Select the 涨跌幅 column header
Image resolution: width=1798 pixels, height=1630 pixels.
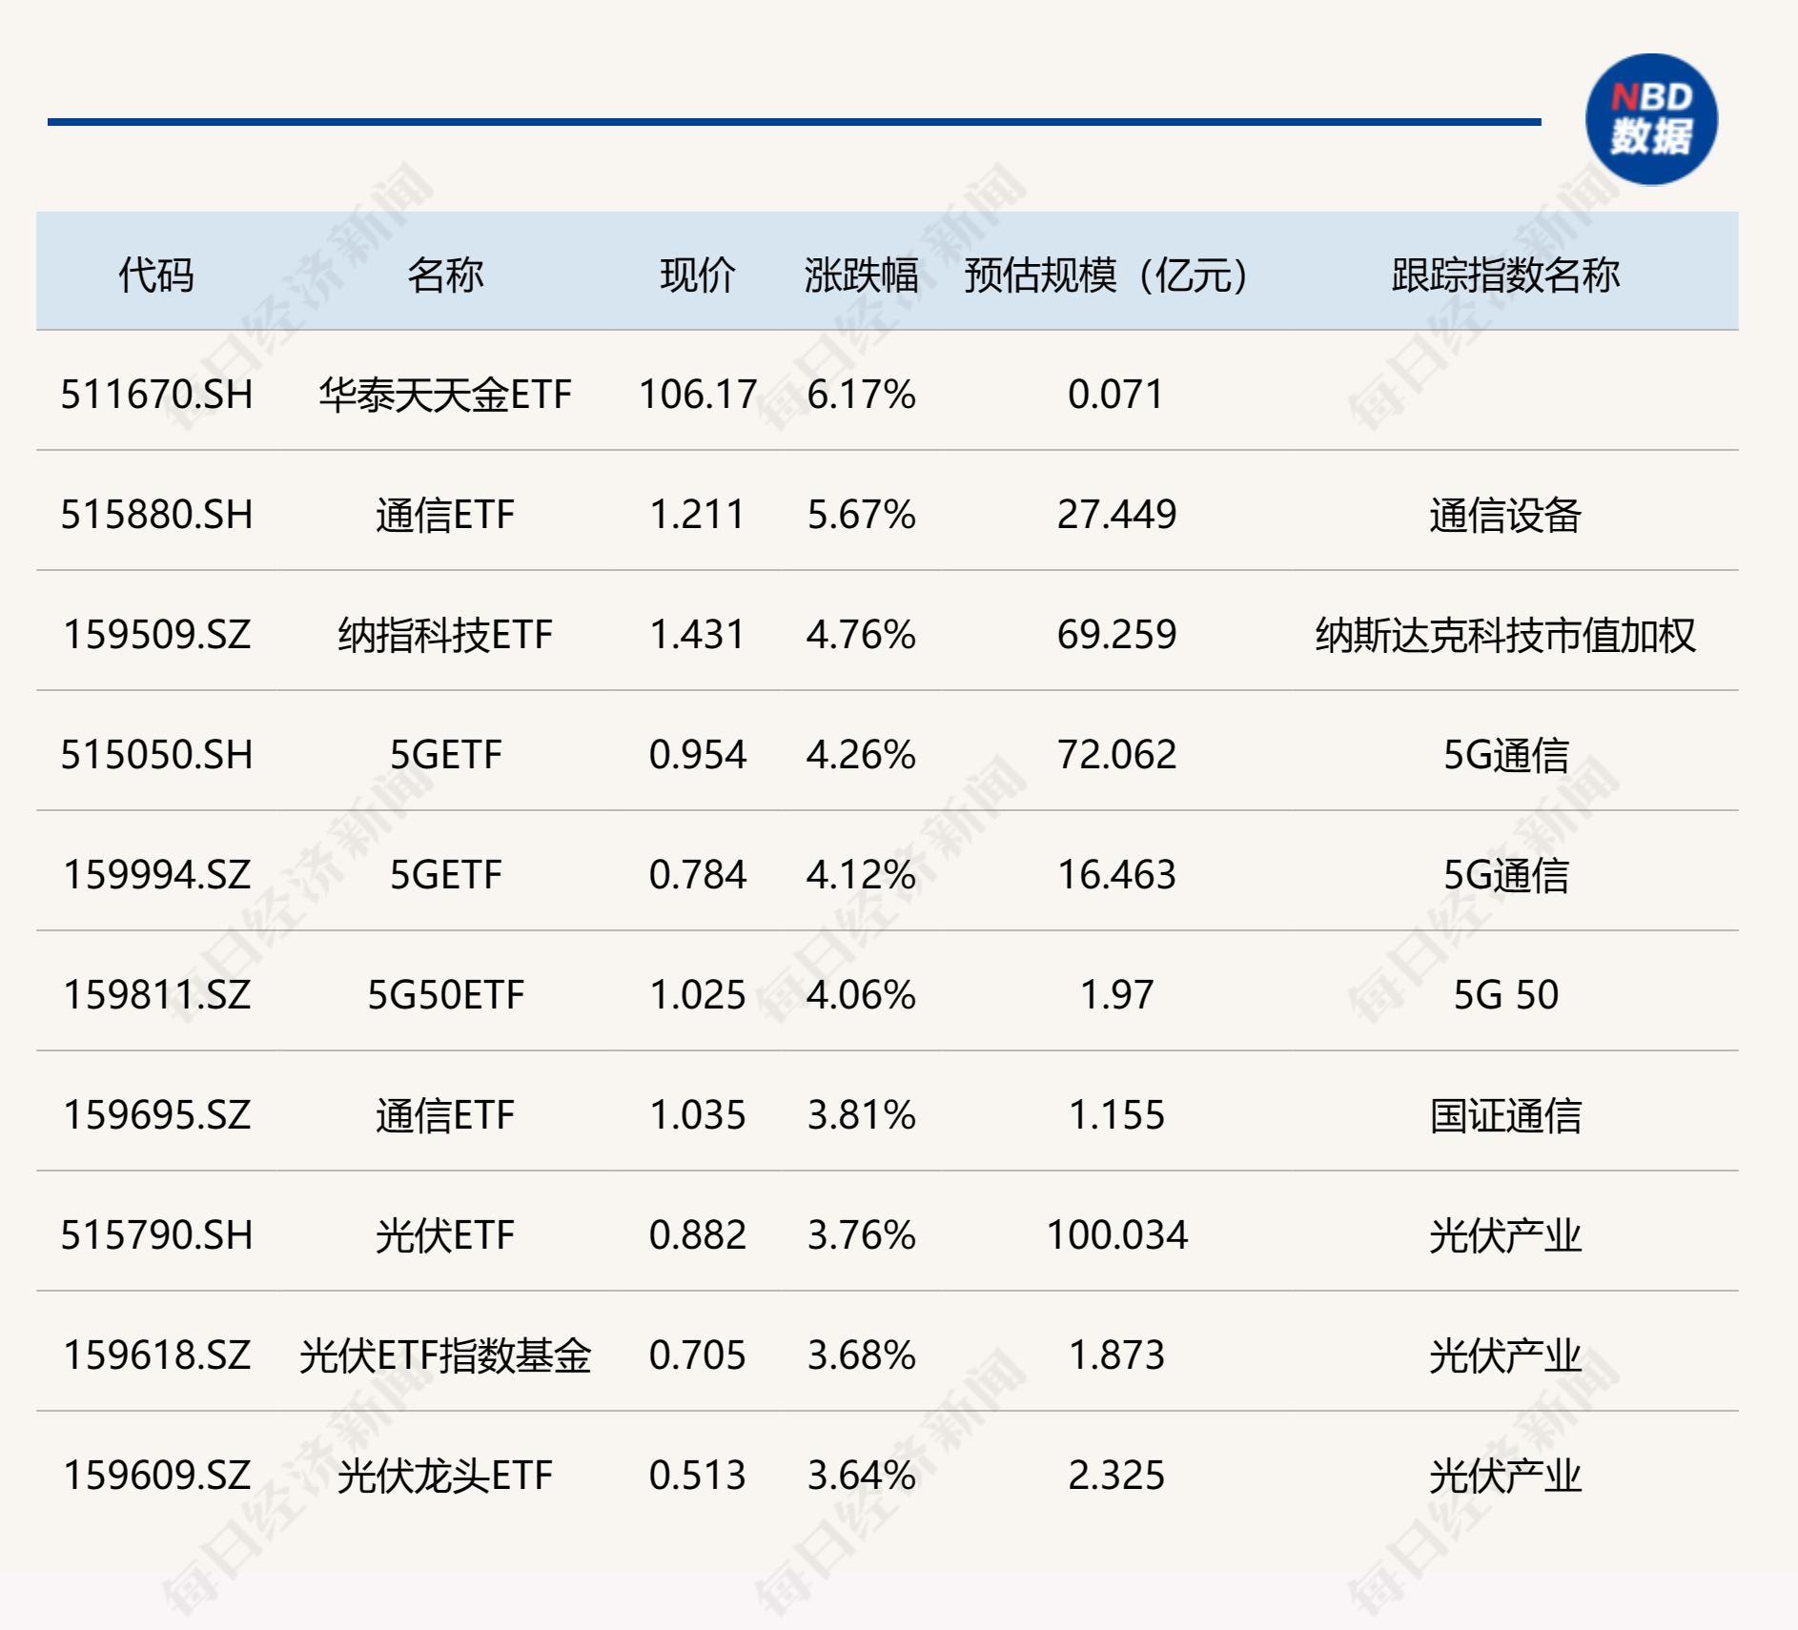click(861, 275)
